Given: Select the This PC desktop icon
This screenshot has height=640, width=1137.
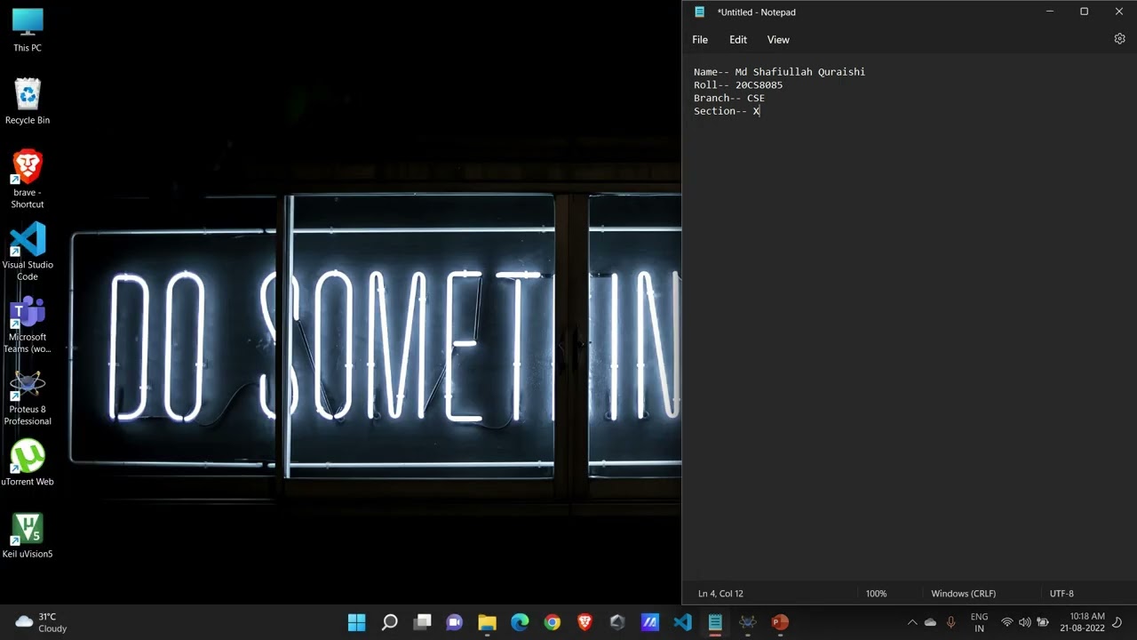Looking at the screenshot, I should click(x=28, y=31).
